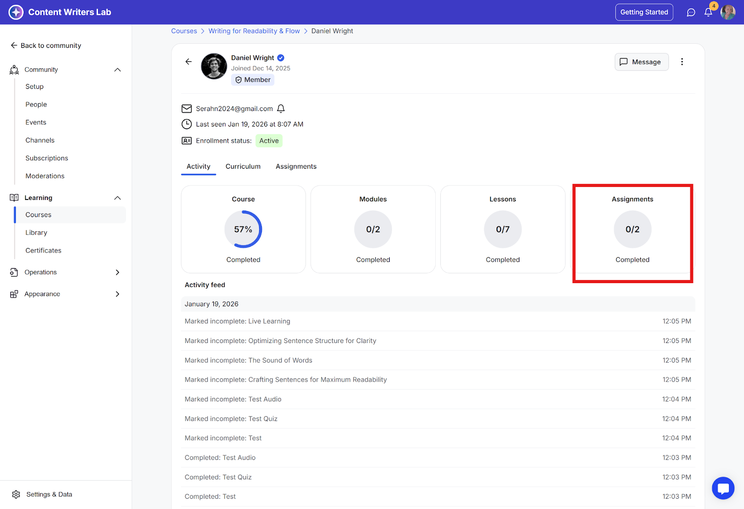Click the Getting Started button
Screen dimensions: 744x509
(644, 12)
